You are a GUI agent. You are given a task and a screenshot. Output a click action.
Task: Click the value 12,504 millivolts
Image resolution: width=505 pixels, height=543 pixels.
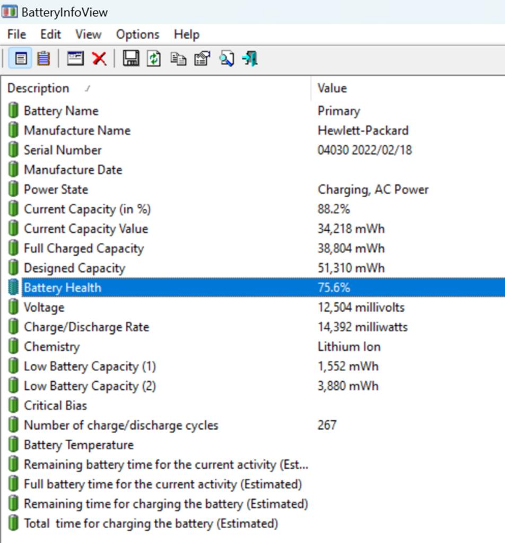click(x=361, y=308)
